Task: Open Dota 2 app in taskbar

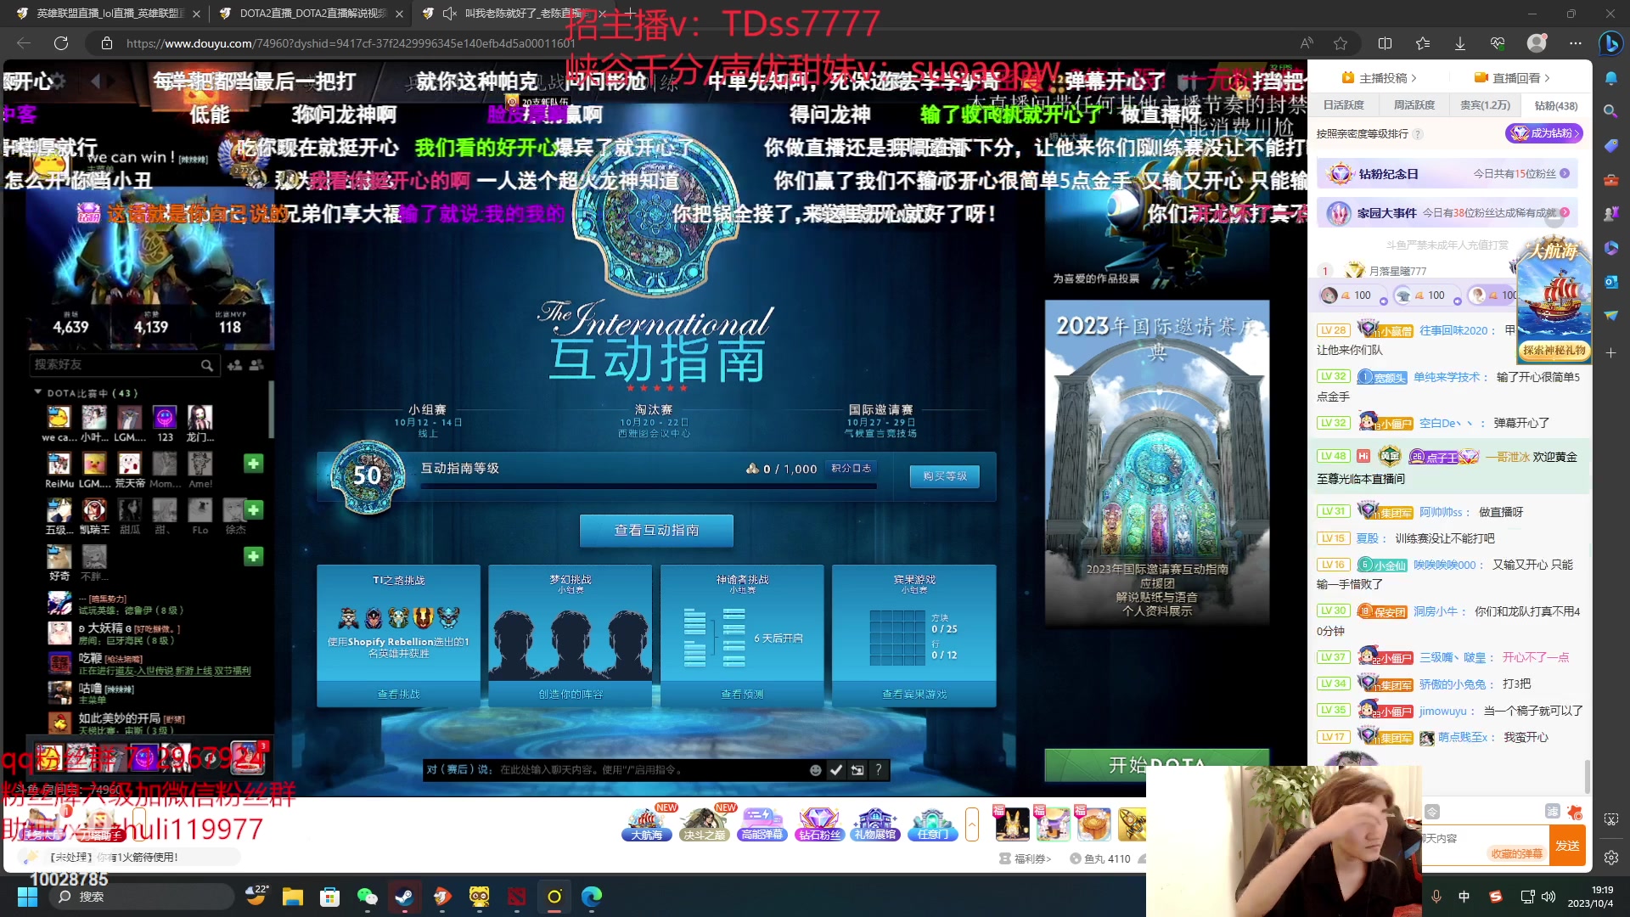Action: click(x=516, y=897)
